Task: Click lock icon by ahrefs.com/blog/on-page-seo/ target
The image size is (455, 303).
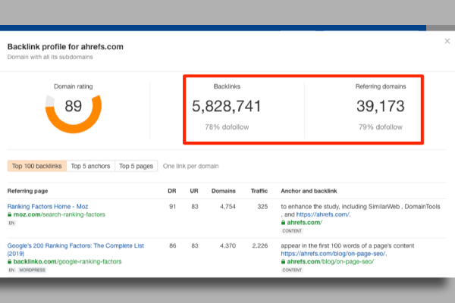Action: tap(283, 261)
